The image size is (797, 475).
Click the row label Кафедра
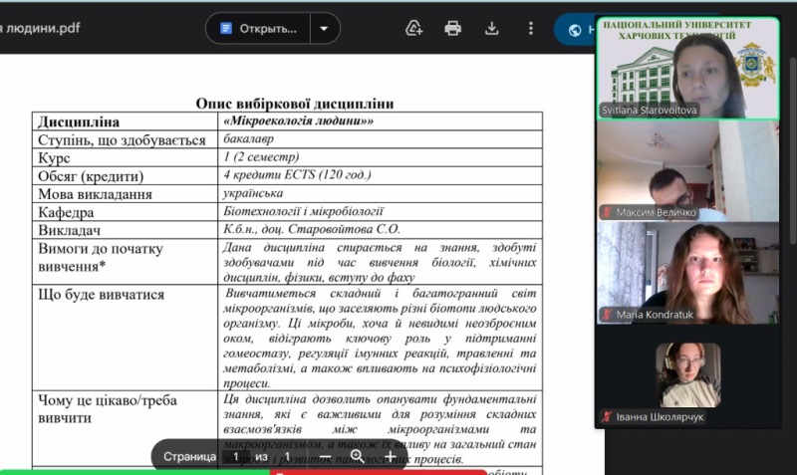click(x=66, y=212)
